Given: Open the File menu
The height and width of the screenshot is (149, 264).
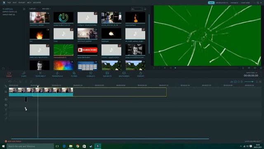Looking at the screenshot, I should pyautogui.click(x=9, y=3).
